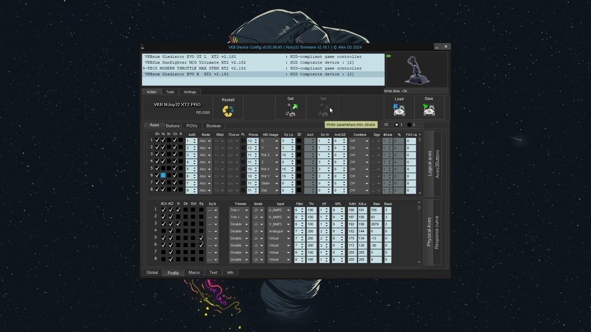The height and width of the screenshot is (332, 591).
Task: Click Precis spinner for logical axis 3
Action: (x=253, y=155)
